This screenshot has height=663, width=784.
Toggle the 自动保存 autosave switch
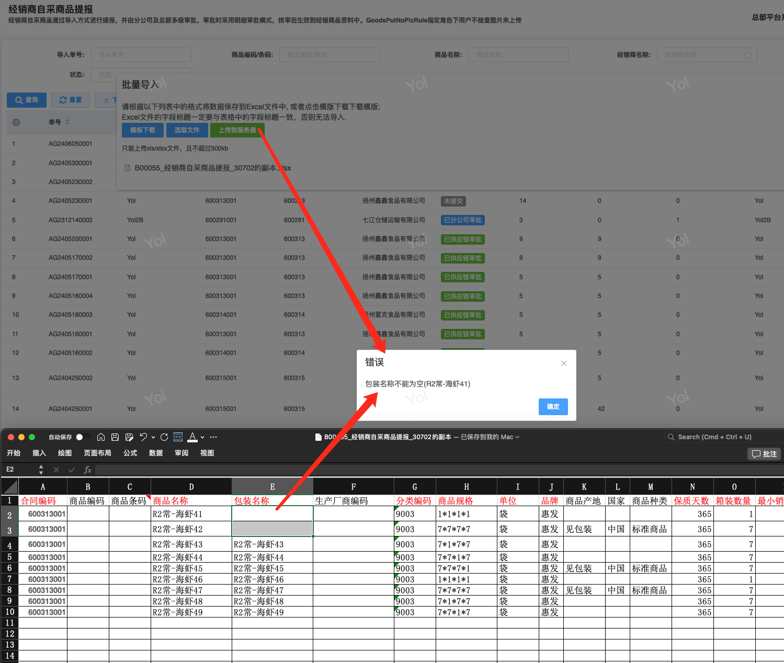click(82, 437)
